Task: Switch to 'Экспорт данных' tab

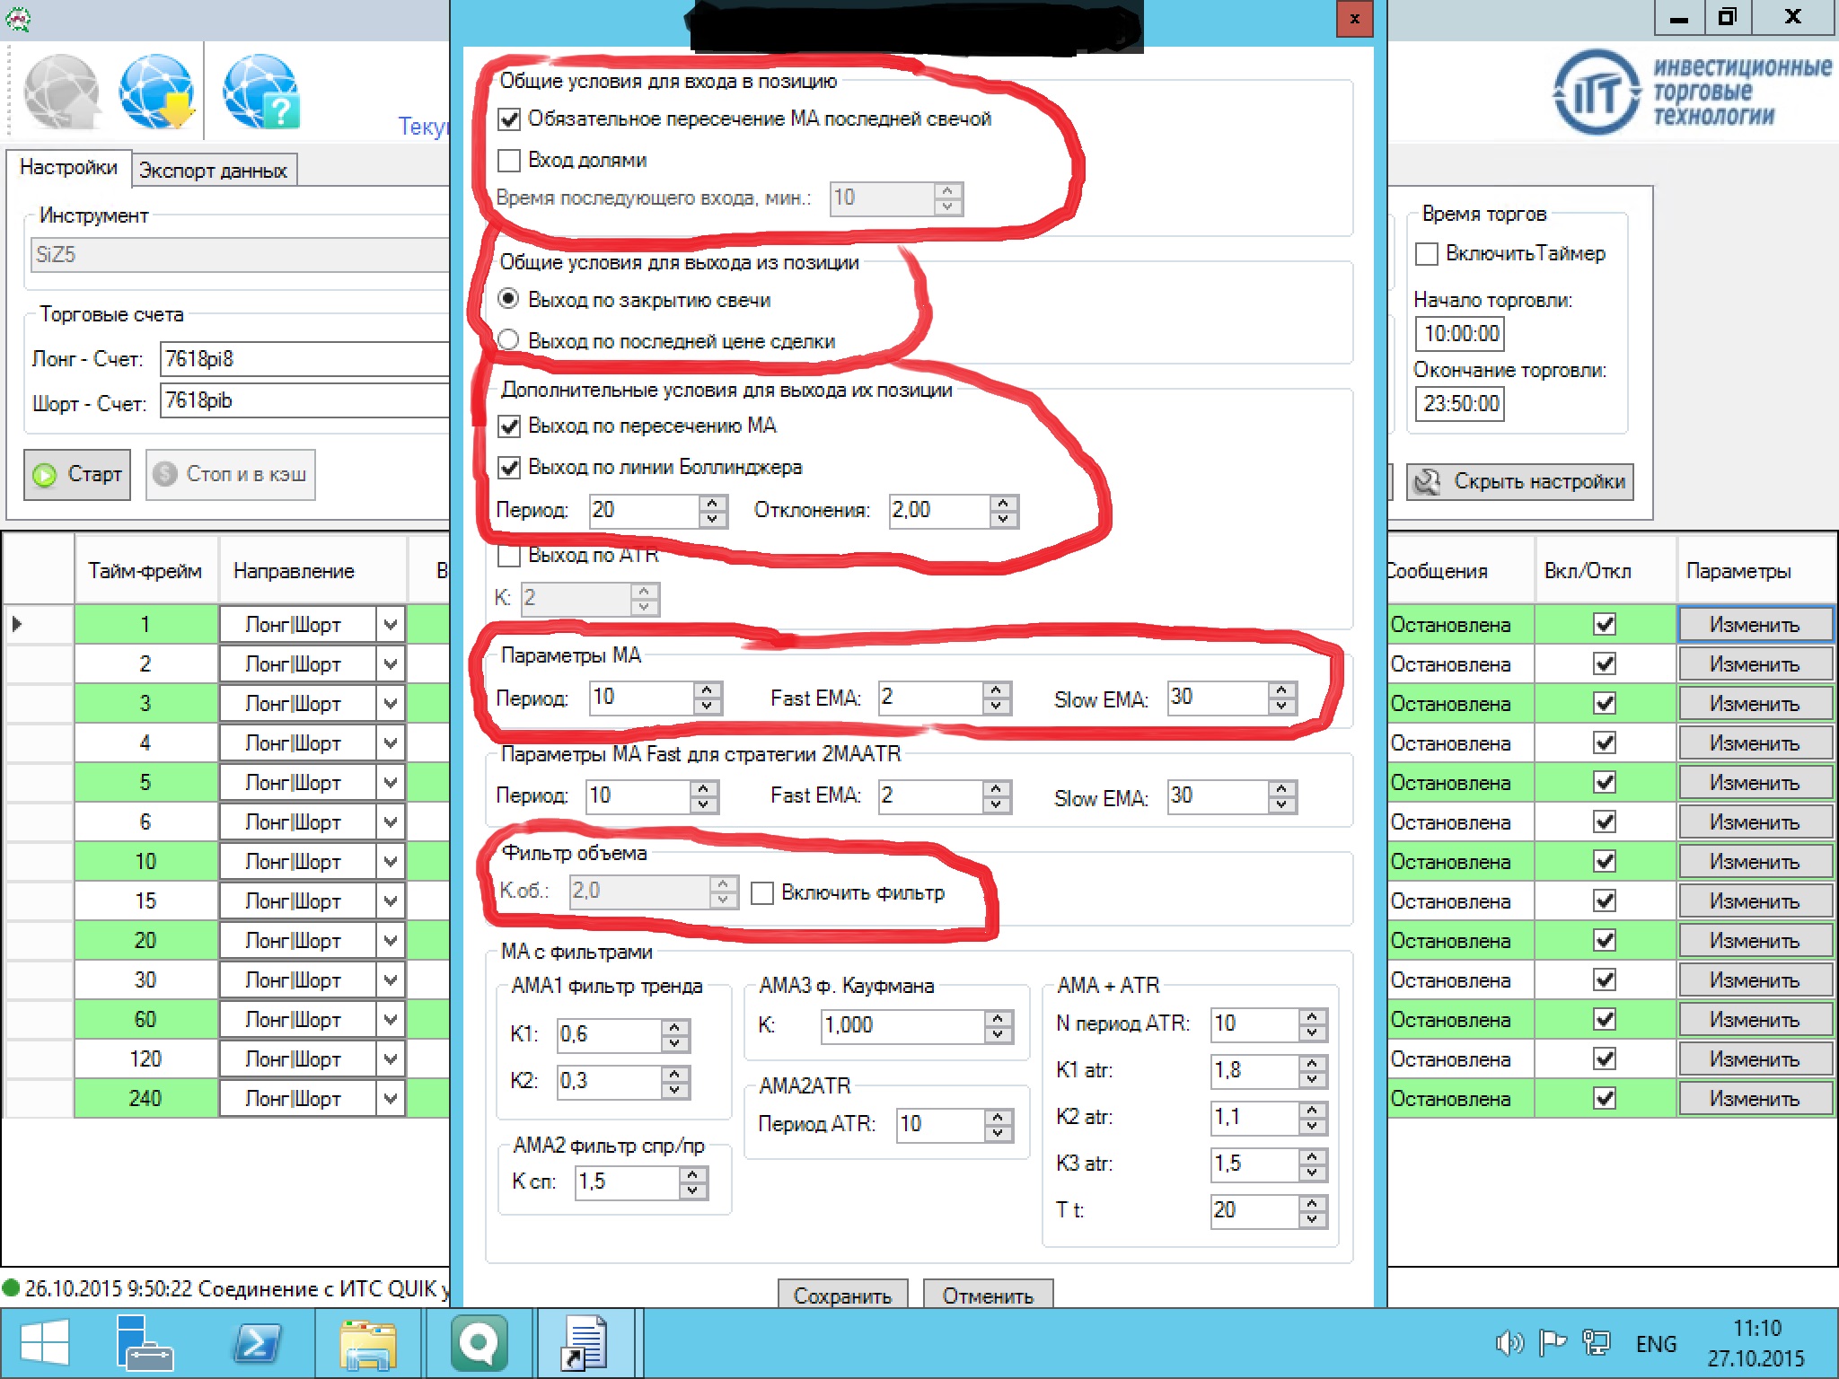Action: click(x=213, y=171)
